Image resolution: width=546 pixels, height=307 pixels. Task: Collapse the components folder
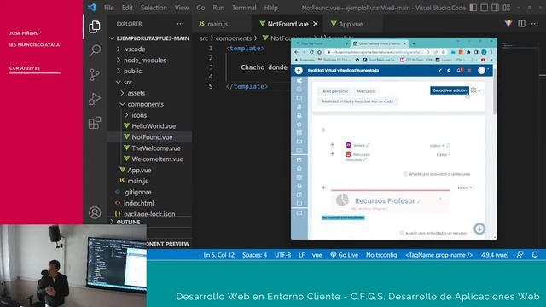pos(122,104)
